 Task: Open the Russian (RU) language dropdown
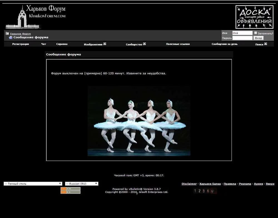click(81, 184)
